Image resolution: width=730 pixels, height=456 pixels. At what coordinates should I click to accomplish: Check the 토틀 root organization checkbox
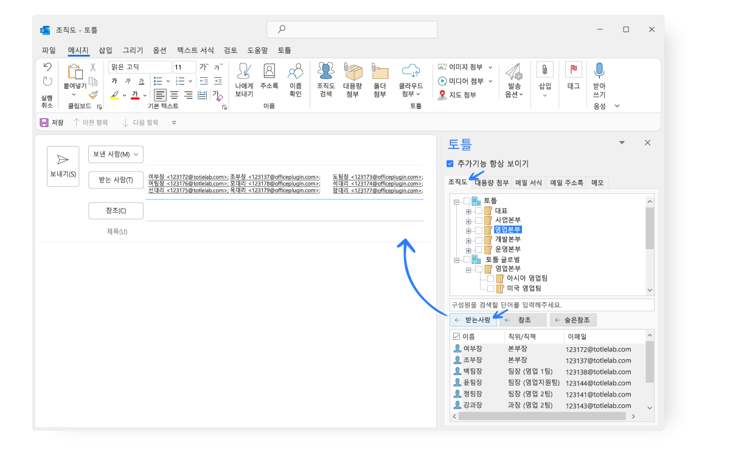click(x=467, y=201)
